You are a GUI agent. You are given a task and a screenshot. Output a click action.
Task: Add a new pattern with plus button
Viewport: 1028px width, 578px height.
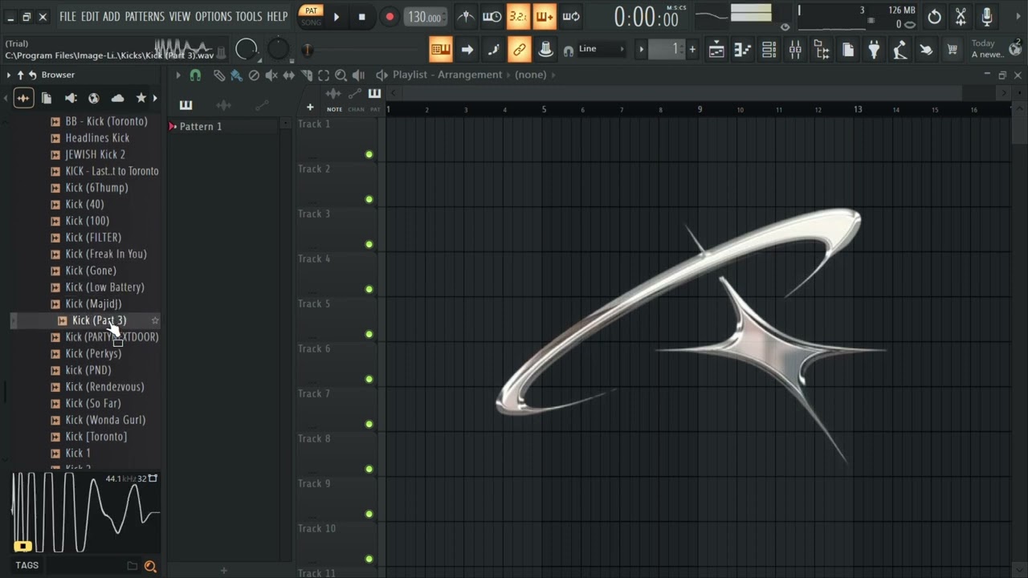pyautogui.click(x=224, y=570)
